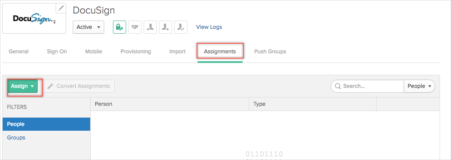The image size is (451, 160).
Task: Click the handshake icon
Action: (x=134, y=27)
